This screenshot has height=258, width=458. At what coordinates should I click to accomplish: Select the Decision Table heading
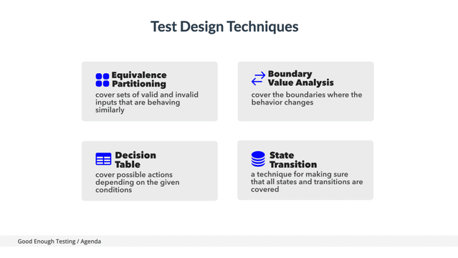135,160
